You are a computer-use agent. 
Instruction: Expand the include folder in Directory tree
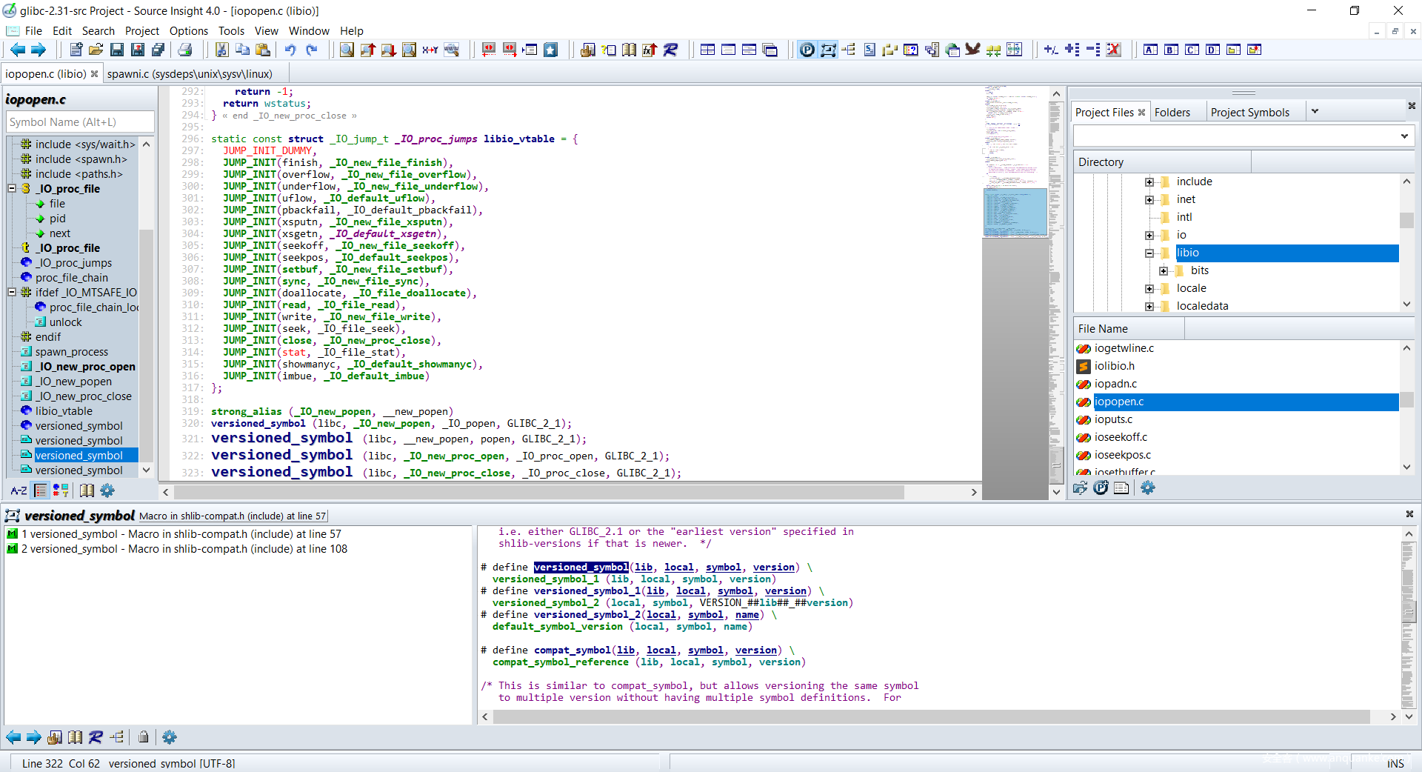(x=1149, y=182)
